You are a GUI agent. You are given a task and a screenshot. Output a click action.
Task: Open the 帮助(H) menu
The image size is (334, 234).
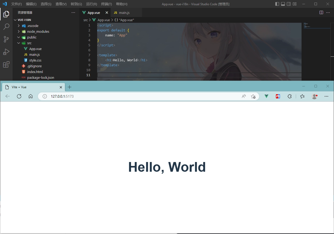click(x=122, y=4)
